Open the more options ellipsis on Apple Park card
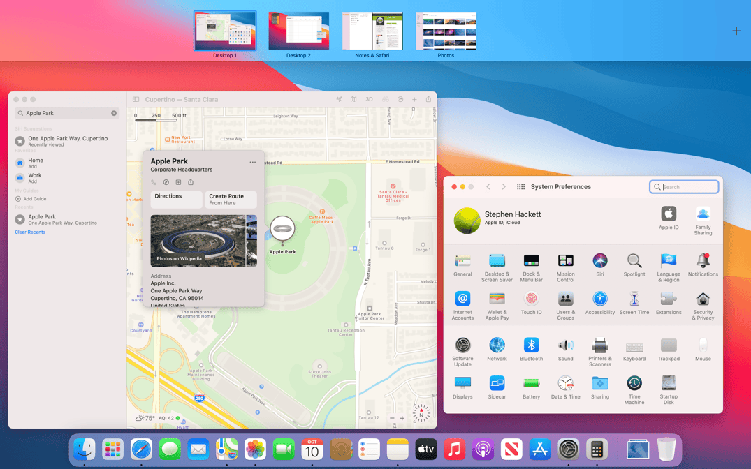The height and width of the screenshot is (469, 751). pos(252,162)
